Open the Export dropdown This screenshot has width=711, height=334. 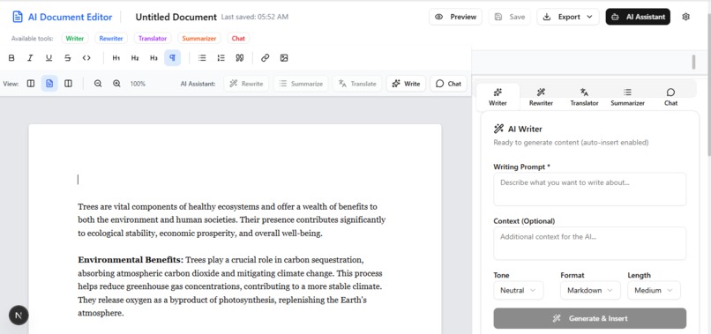568,17
